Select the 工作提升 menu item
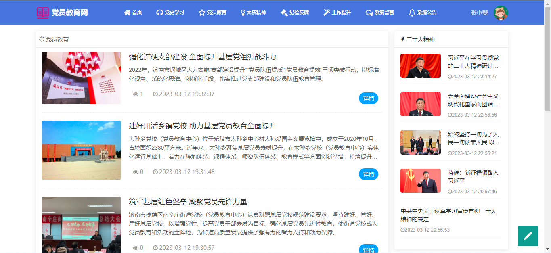 coord(337,13)
